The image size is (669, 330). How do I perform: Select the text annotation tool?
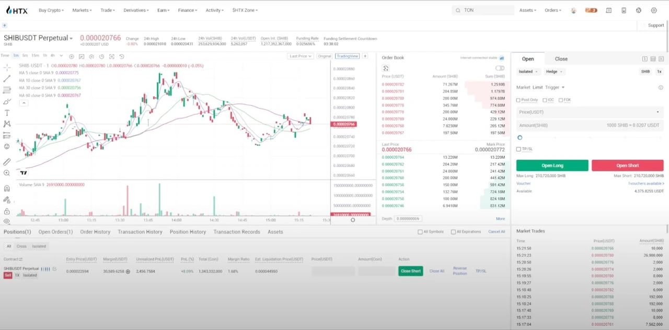pyautogui.click(x=7, y=113)
